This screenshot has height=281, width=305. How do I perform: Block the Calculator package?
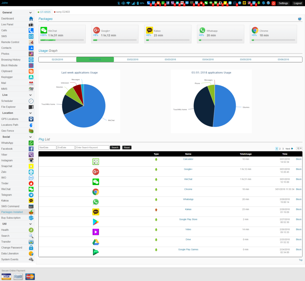[x=298, y=159]
